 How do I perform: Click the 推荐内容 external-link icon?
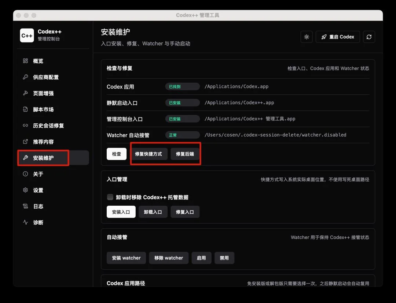point(25,141)
